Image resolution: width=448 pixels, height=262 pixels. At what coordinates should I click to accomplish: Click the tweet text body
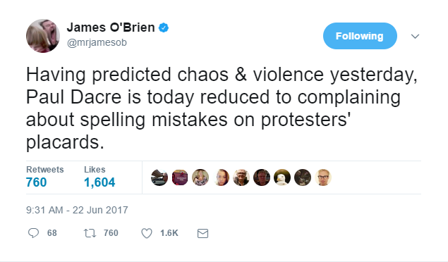[222, 108]
